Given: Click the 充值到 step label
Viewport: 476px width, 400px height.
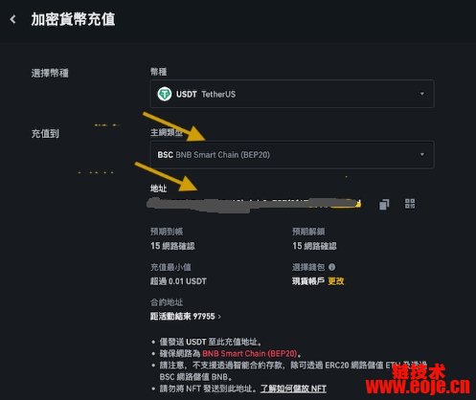Looking at the screenshot, I should [45, 133].
